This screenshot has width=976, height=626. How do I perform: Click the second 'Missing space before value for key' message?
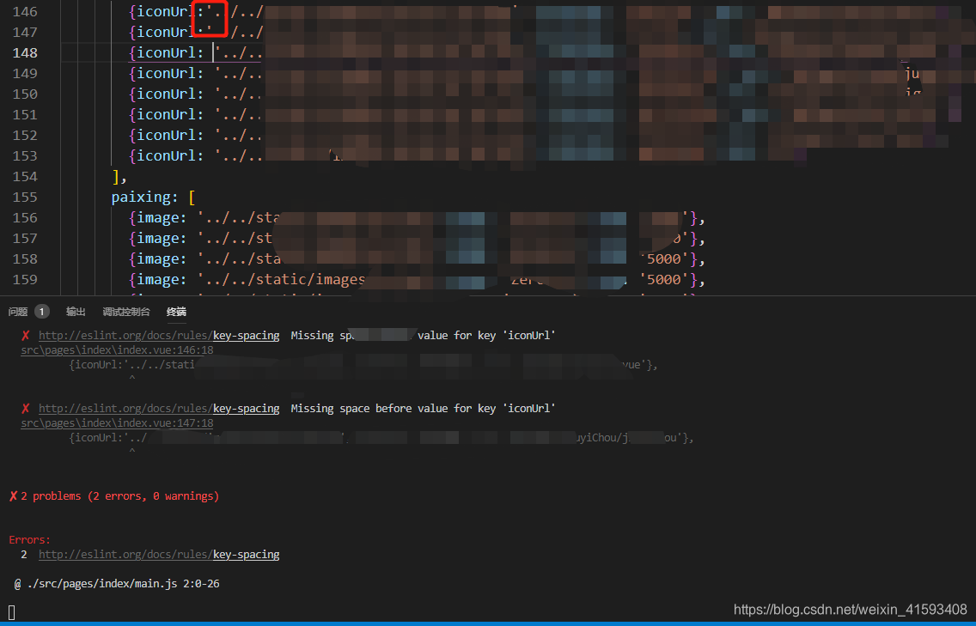(x=423, y=408)
